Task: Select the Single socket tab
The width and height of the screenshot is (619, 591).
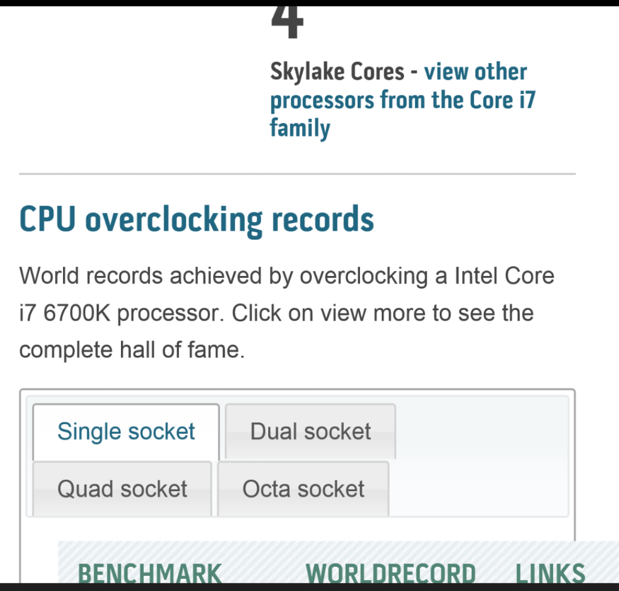Action: [x=126, y=431]
